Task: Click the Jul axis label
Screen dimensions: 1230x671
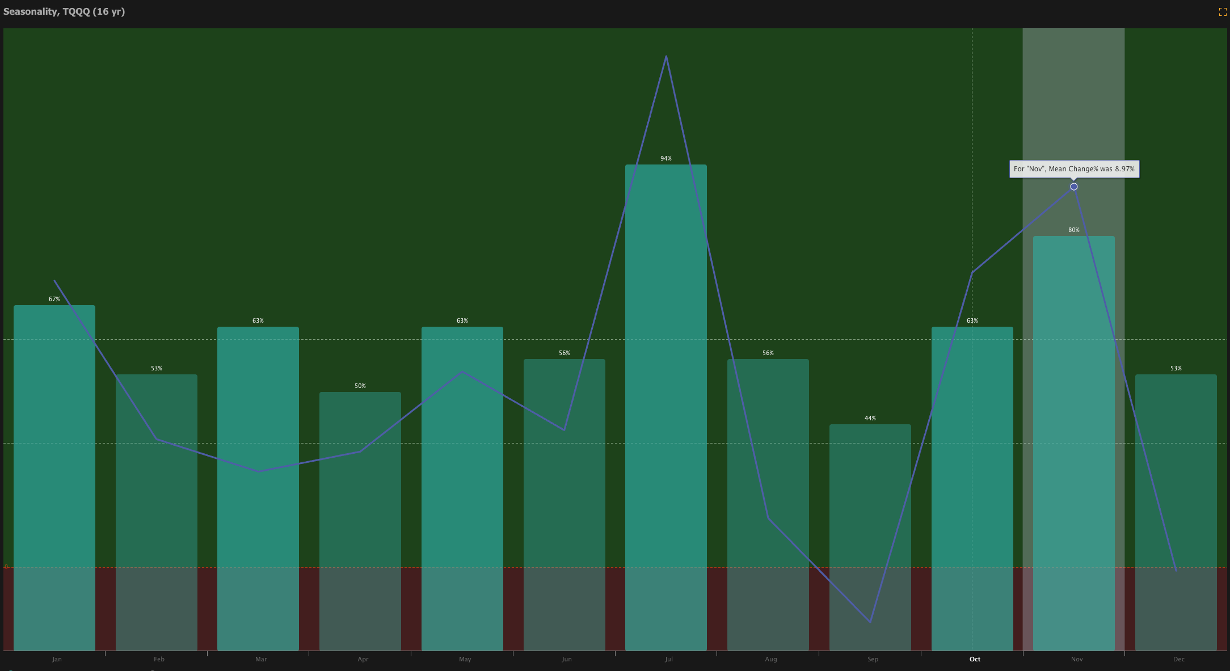Action: point(668,659)
